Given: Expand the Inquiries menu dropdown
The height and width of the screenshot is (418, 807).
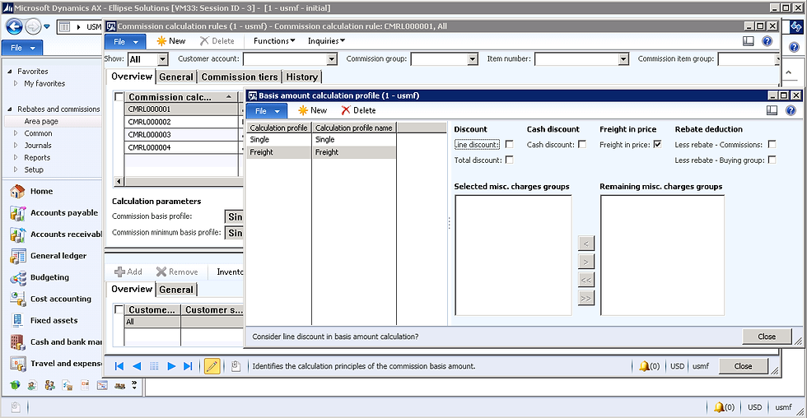Looking at the screenshot, I should (x=326, y=41).
